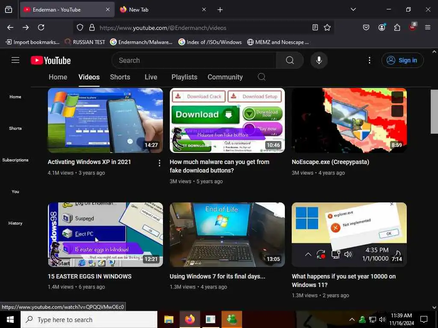Open 15 Easter Eggs in Windows thumbnail
This screenshot has height=328, width=438.
click(x=105, y=234)
